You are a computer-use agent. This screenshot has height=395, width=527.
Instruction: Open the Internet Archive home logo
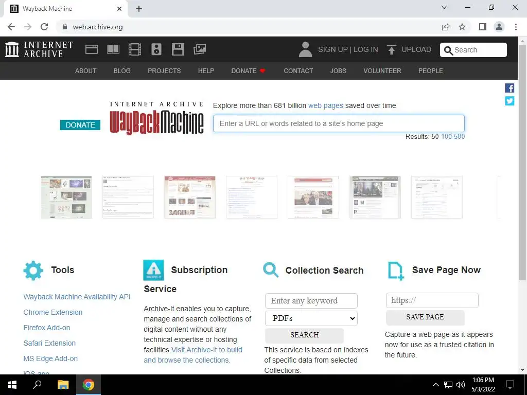39,49
